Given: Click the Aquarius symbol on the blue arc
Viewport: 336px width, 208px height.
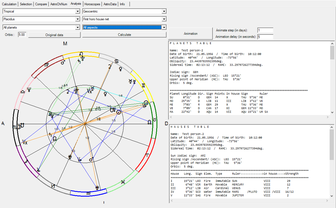Looking at the screenshot, I should coord(88,193).
